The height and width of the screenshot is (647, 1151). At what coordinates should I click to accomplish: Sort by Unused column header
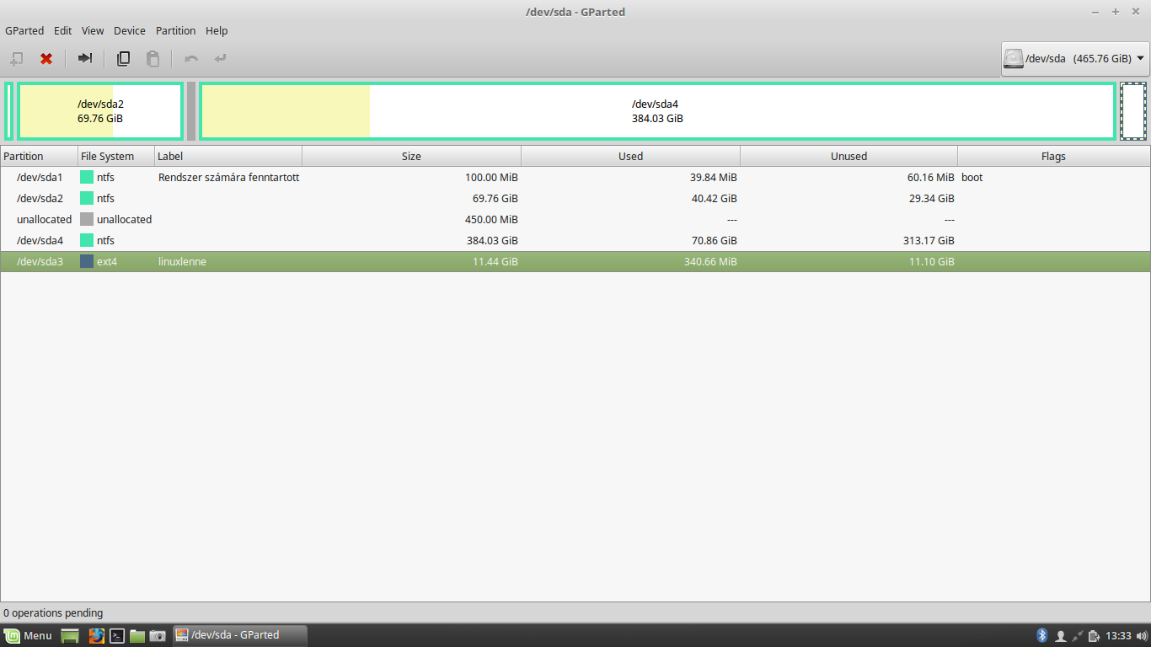(849, 156)
